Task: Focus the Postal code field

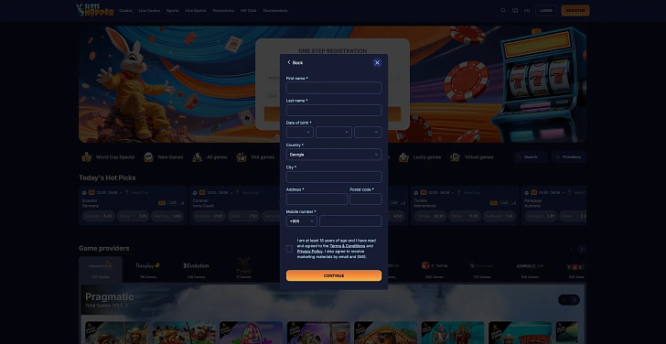Action: (x=366, y=199)
